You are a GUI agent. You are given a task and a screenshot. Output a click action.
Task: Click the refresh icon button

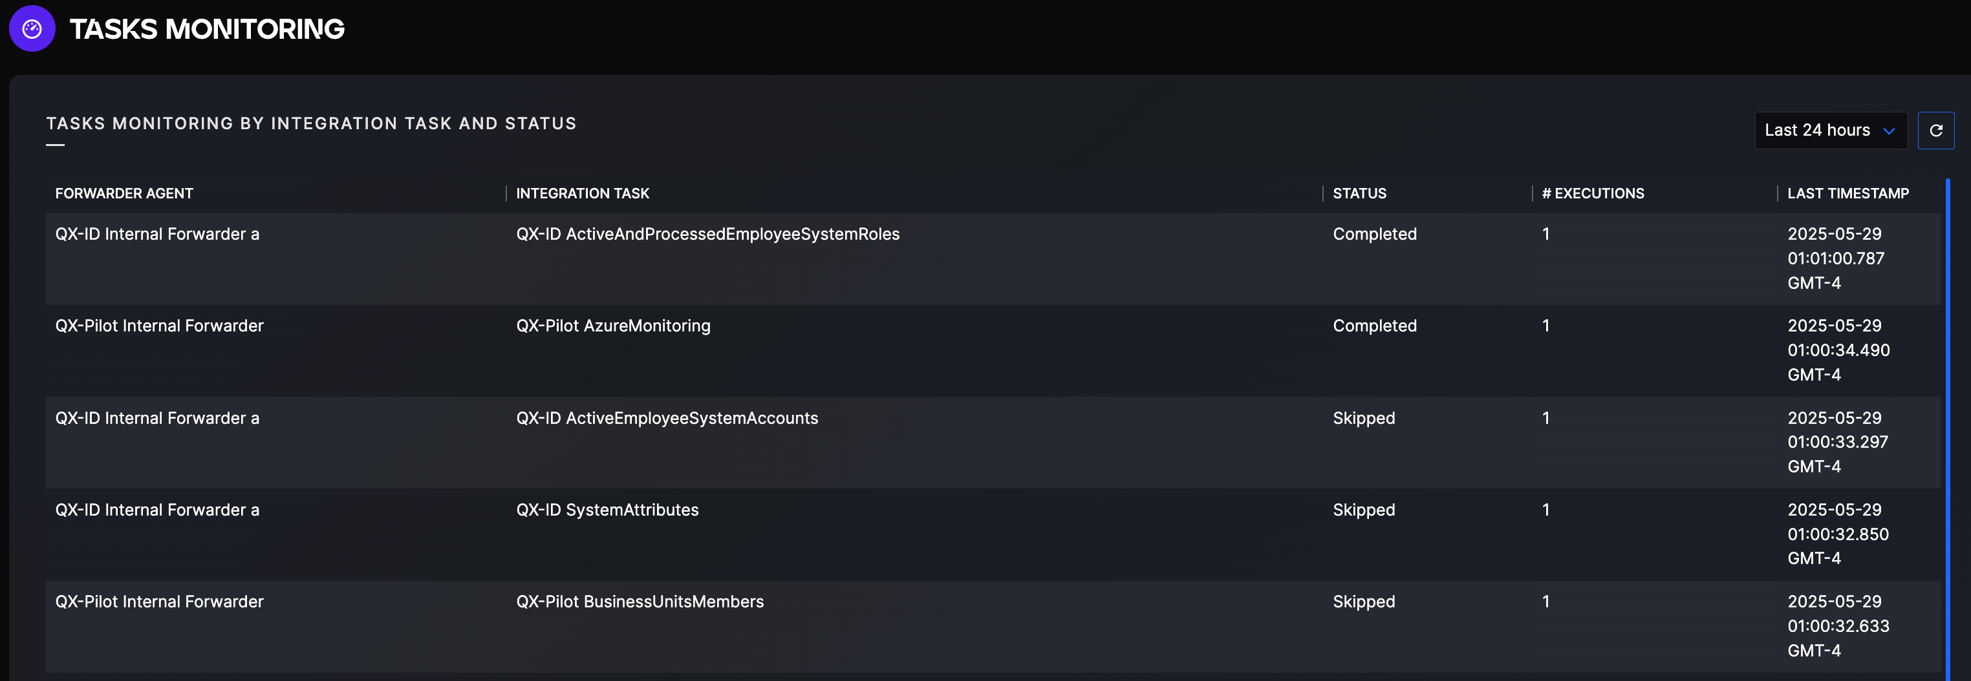(1935, 131)
